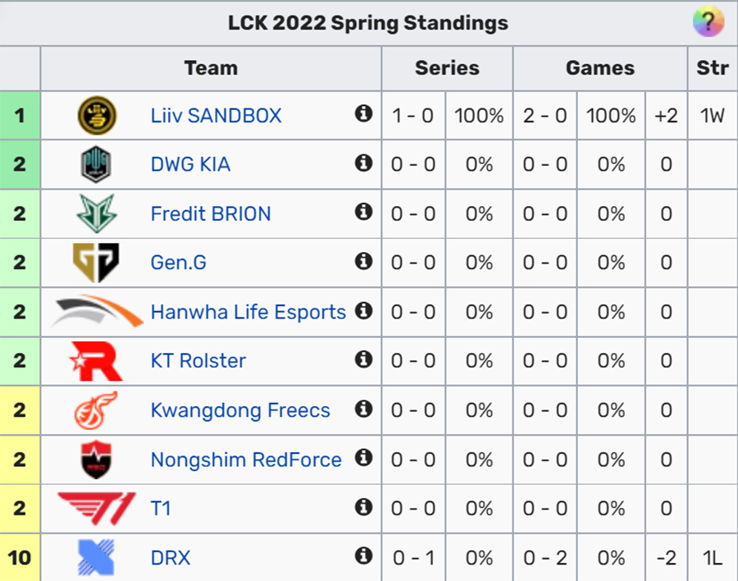The image size is (738, 581).
Task: Click the Nongshim RedForce link
Action: [x=246, y=460]
